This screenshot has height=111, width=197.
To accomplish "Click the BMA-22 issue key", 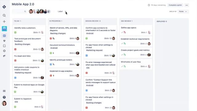I will 108,108.
